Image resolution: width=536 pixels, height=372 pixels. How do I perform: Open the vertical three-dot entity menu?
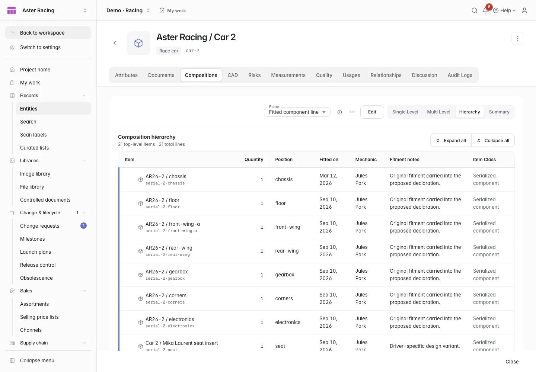coord(517,38)
